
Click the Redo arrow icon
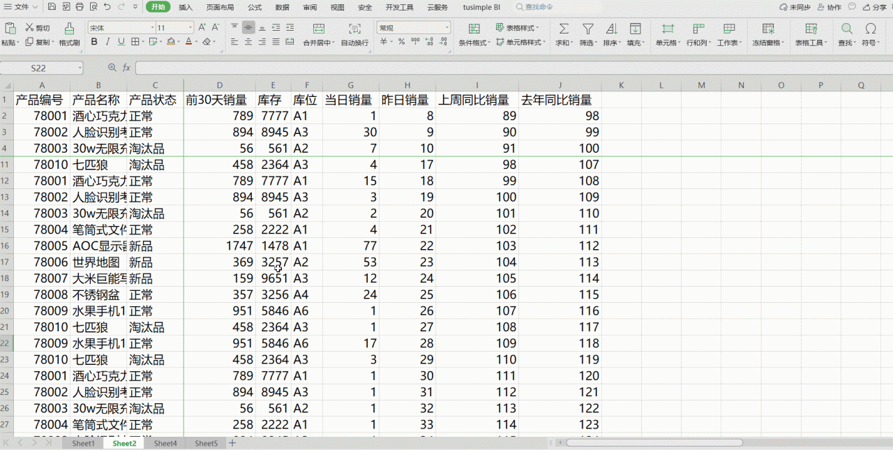point(122,7)
